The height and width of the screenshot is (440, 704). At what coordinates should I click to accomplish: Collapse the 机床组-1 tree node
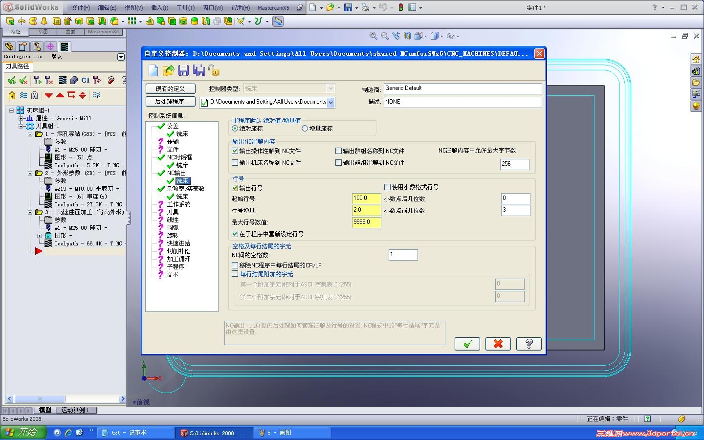[12, 110]
